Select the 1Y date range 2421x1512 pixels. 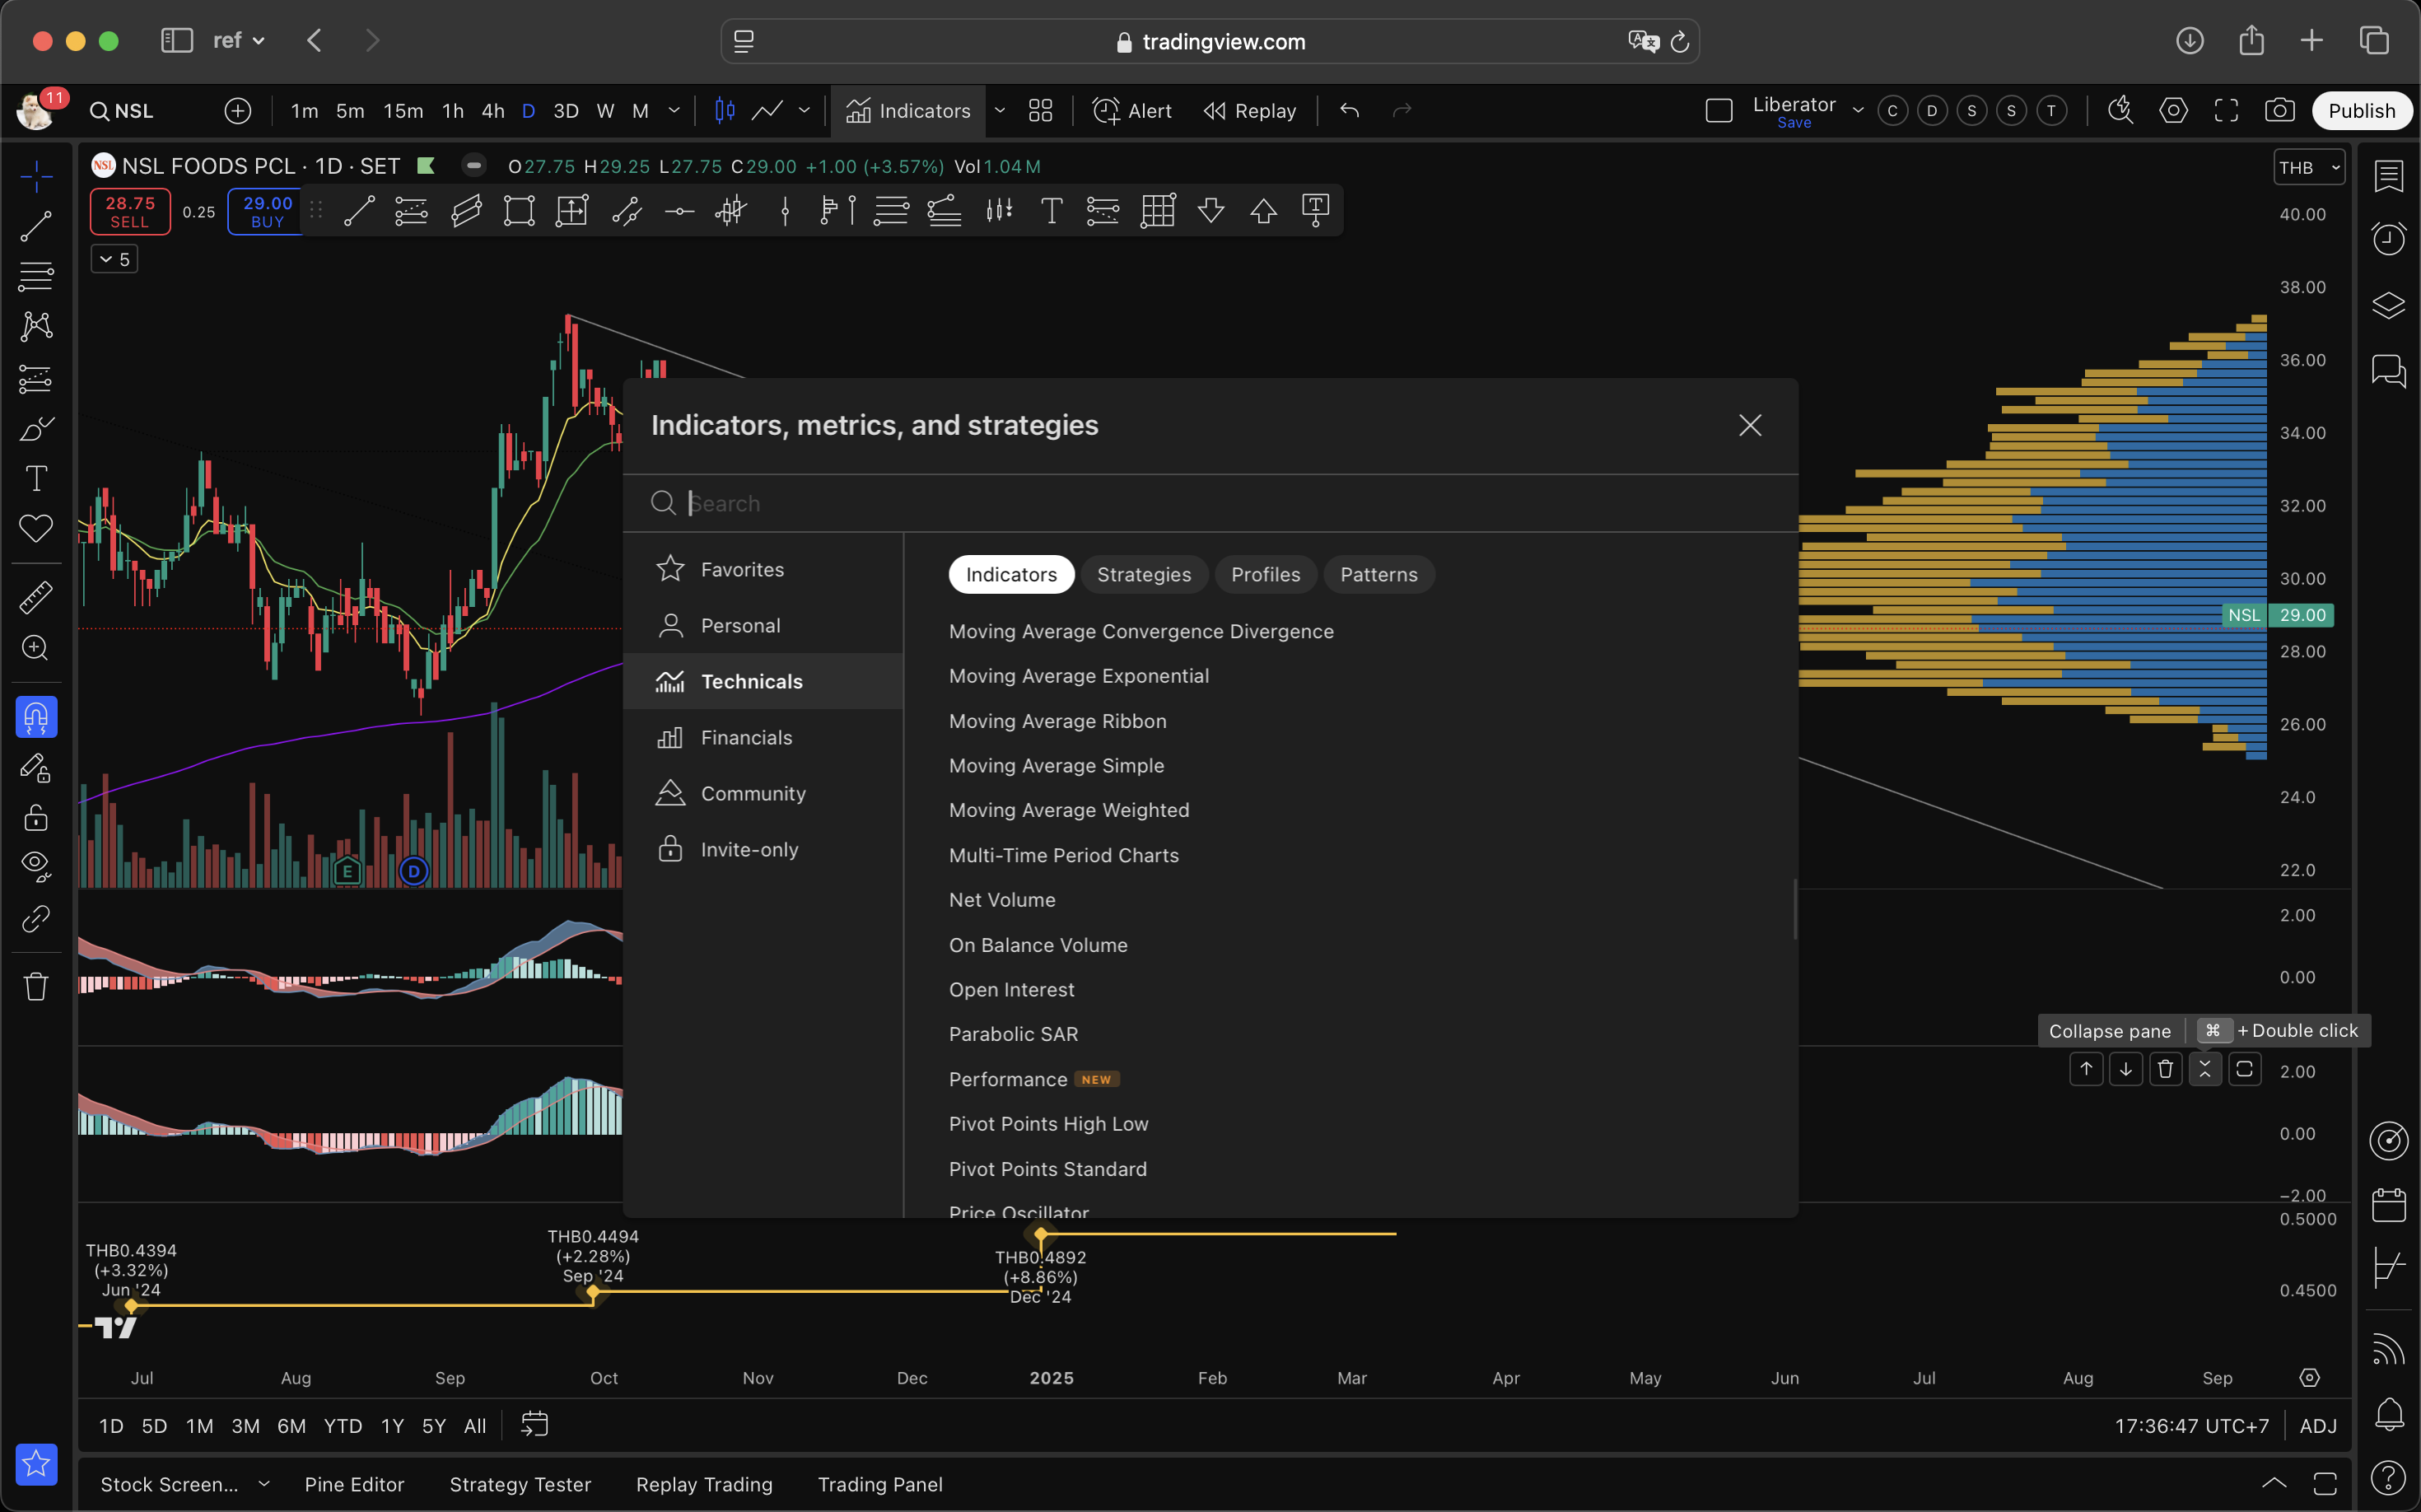pos(392,1427)
